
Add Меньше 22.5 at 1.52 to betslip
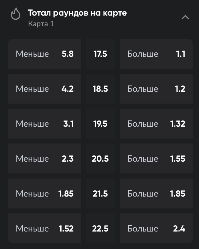coord(44,229)
